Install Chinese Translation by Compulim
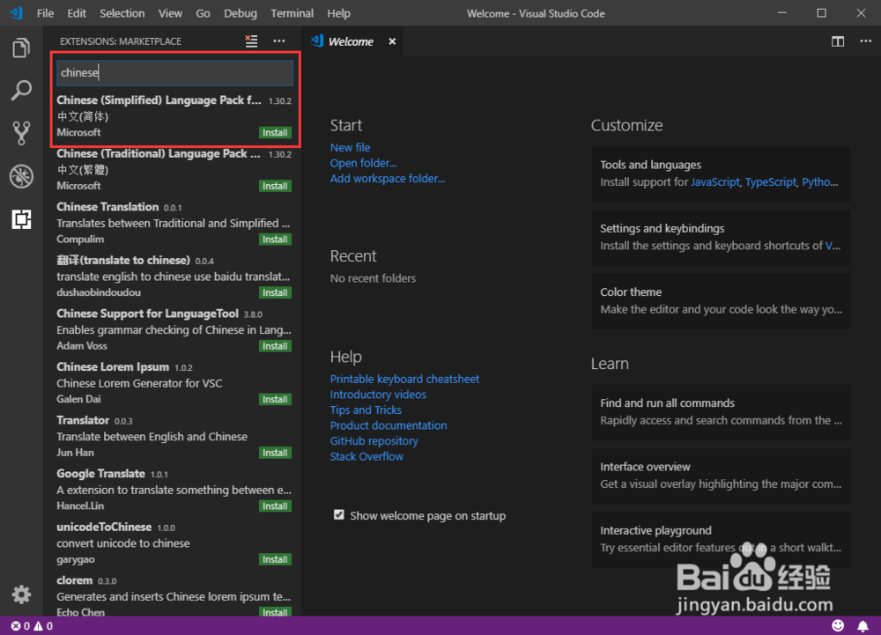881x635 pixels. (x=275, y=240)
